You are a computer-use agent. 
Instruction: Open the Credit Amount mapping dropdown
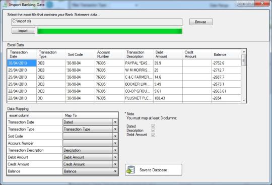coord(115,164)
